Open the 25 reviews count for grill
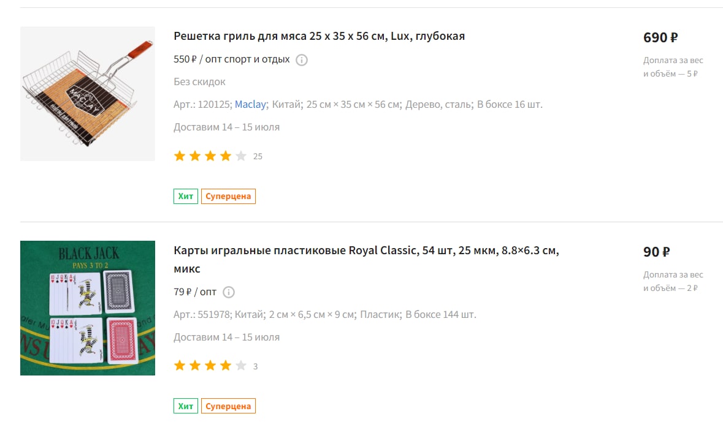The width and height of the screenshot is (723, 430). point(258,157)
